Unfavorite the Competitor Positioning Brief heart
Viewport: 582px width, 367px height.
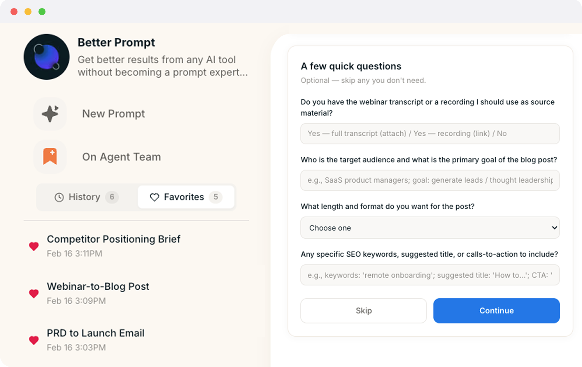coord(34,246)
